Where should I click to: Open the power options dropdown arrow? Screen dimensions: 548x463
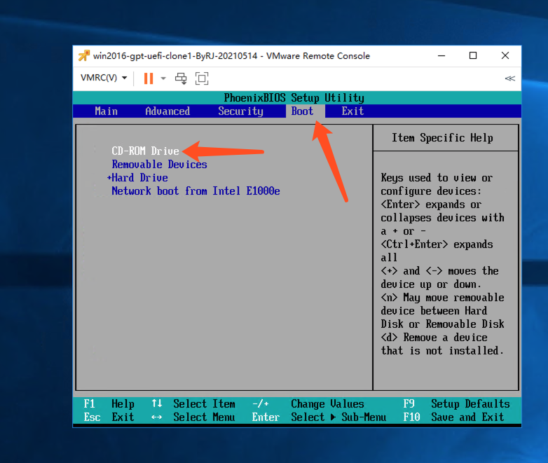[x=163, y=78]
